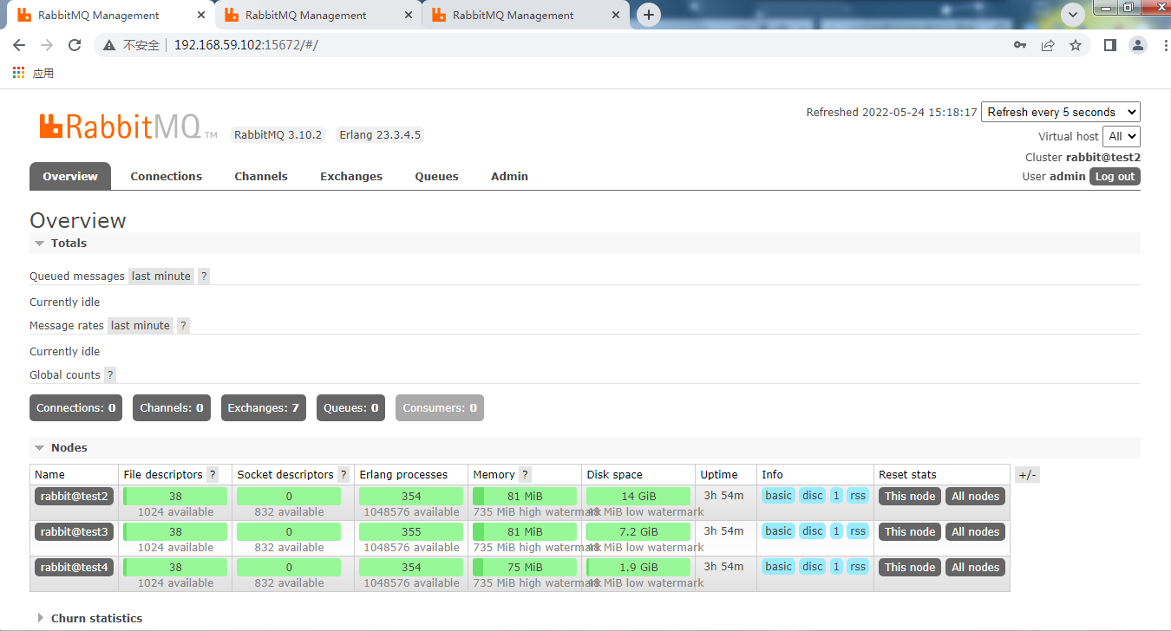Toggle node table columns with +/-
The width and height of the screenshot is (1171, 631).
click(1027, 474)
